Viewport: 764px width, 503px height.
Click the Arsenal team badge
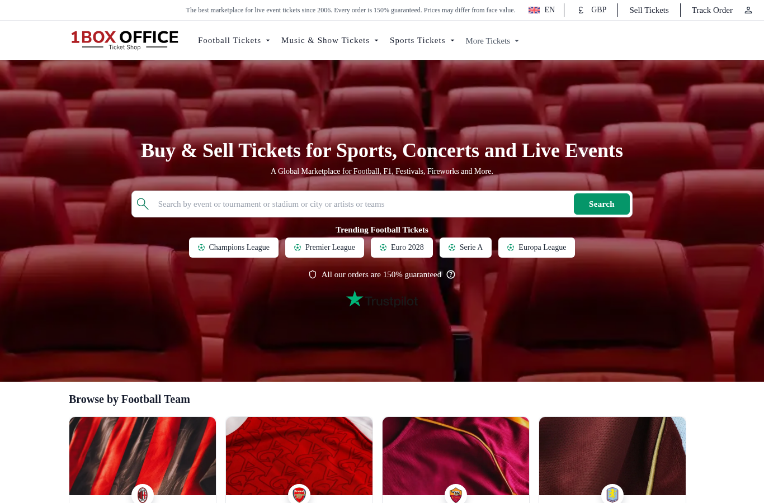coord(299,495)
